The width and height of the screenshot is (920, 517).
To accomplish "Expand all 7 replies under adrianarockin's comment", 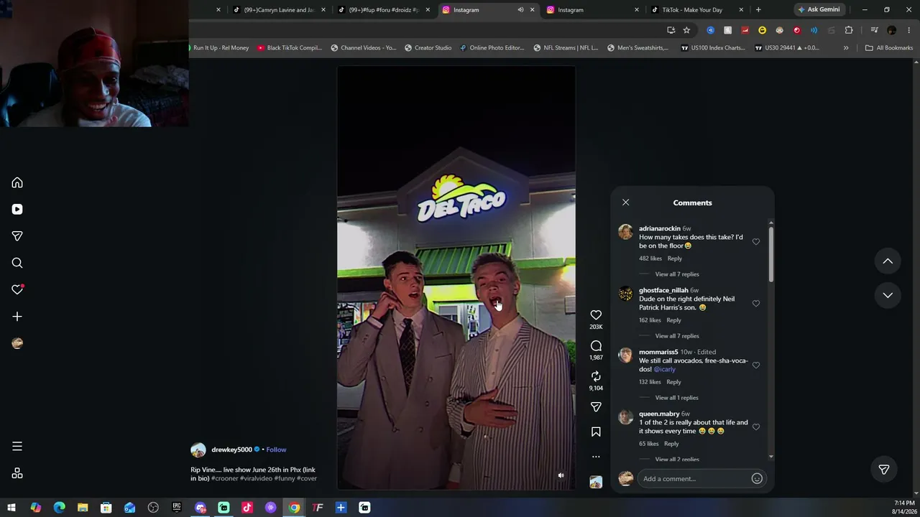I will tap(677, 274).
